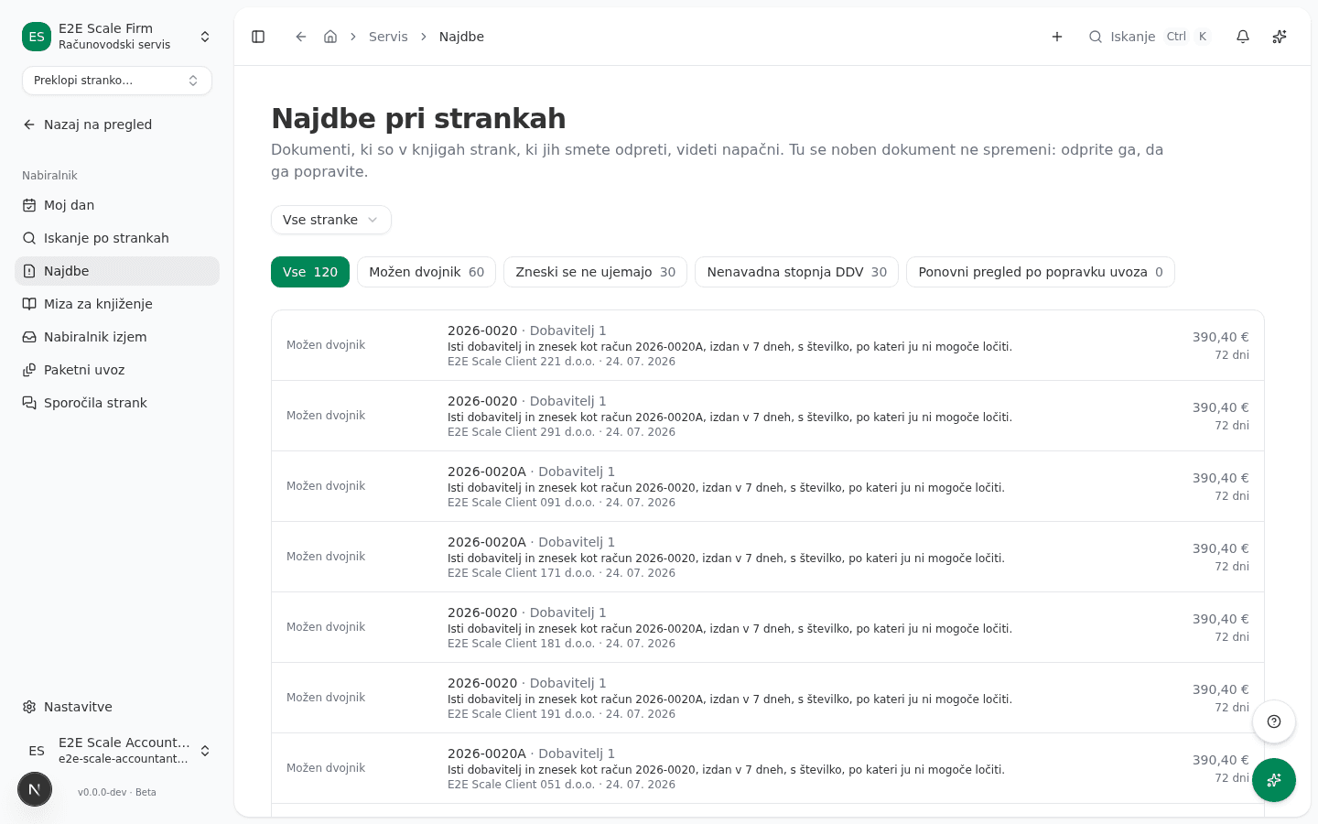The image size is (1318, 824).
Task: Select Nenavadna stopnja DDV tab
Action: pos(796,272)
